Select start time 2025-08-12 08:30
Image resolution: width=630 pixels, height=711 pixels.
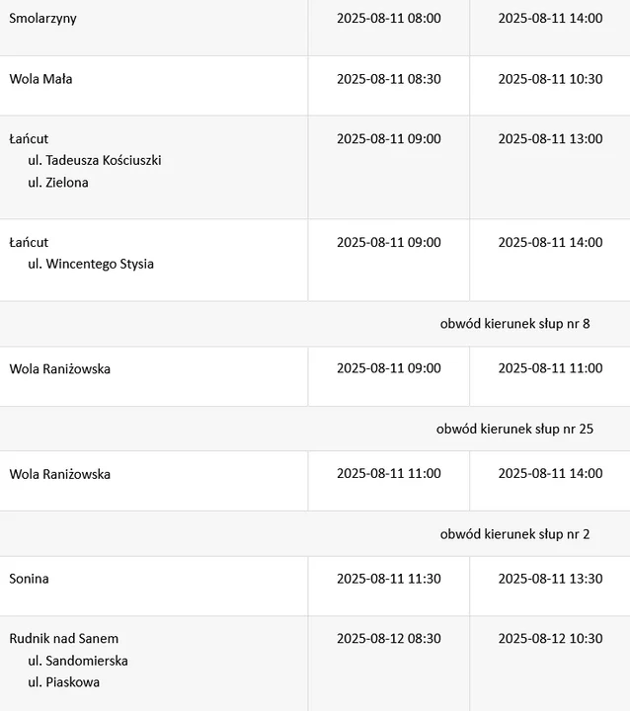(389, 639)
